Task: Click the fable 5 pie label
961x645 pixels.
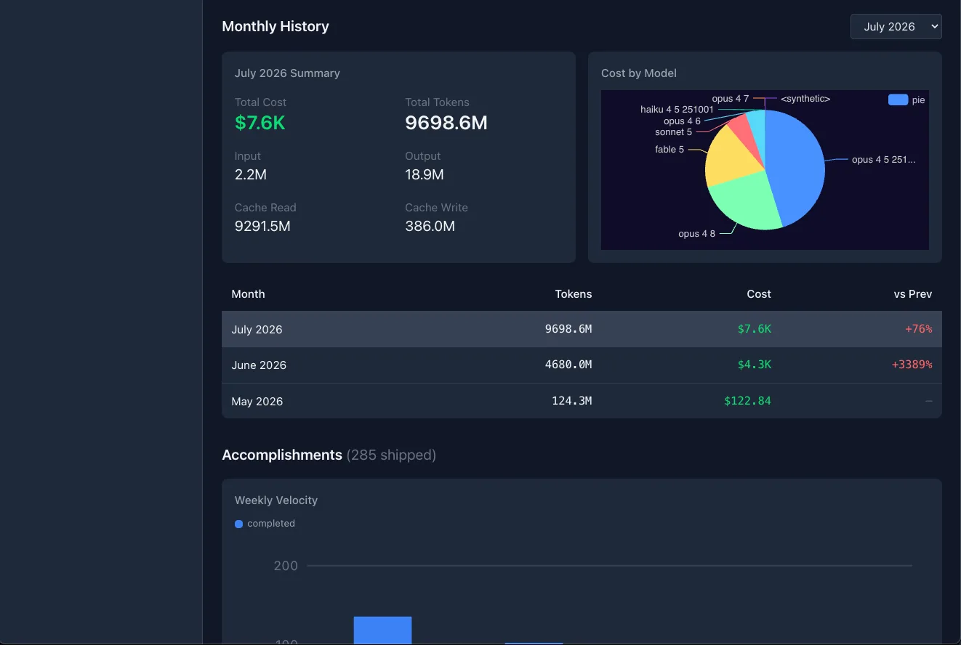Action: [670, 150]
